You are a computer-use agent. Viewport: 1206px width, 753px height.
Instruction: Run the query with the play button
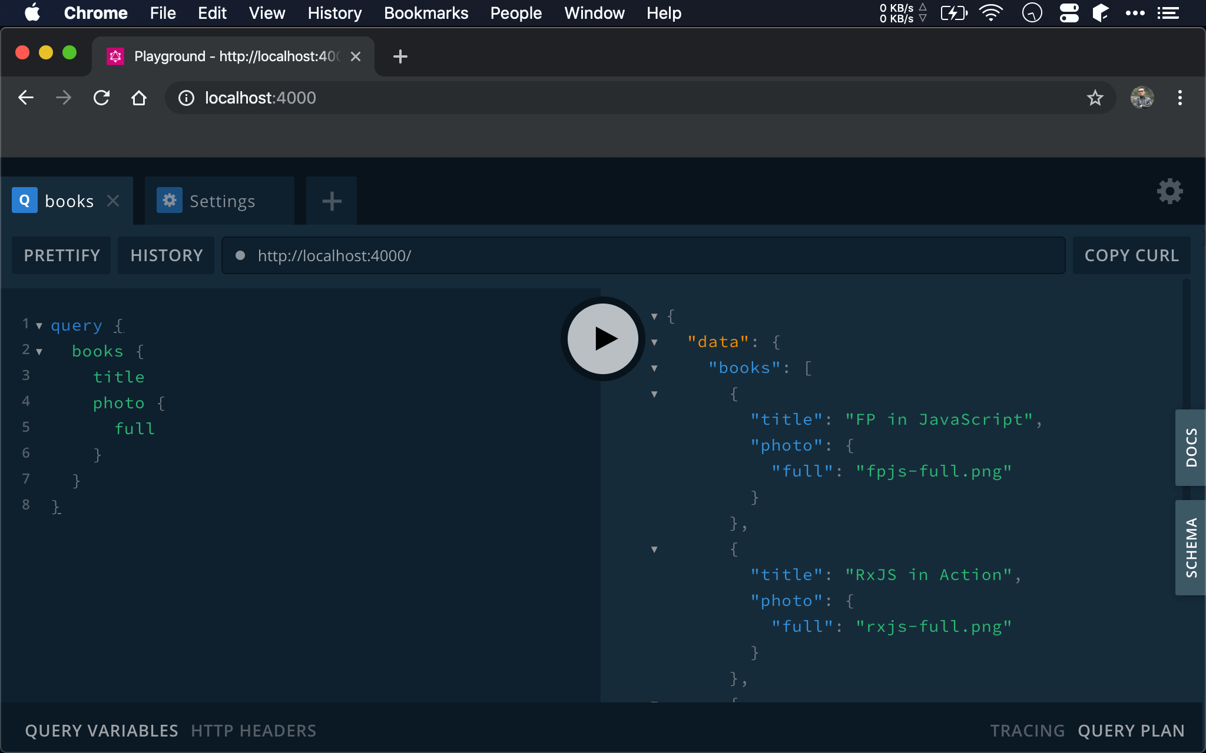point(602,338)
